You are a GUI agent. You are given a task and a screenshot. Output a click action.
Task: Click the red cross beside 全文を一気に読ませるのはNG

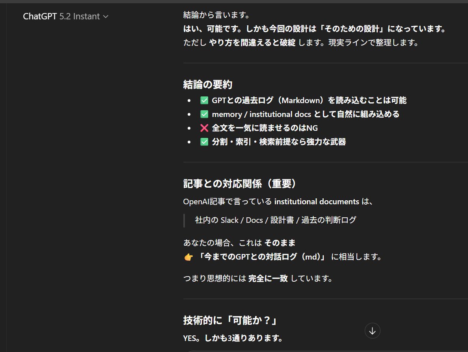[x=204, y=128]
